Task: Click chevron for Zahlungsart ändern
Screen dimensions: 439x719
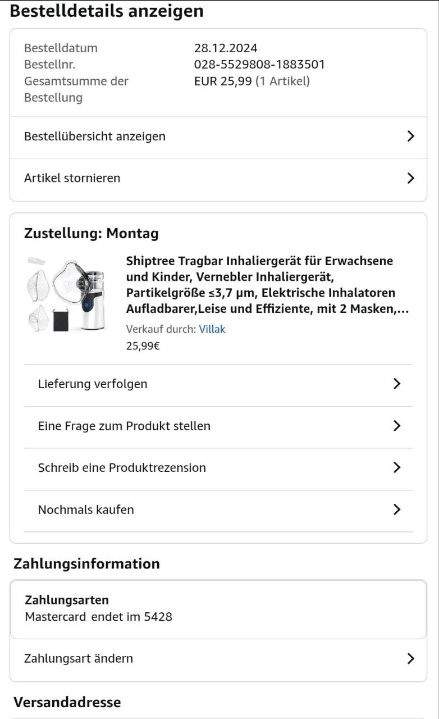Action: coord(410,658)
